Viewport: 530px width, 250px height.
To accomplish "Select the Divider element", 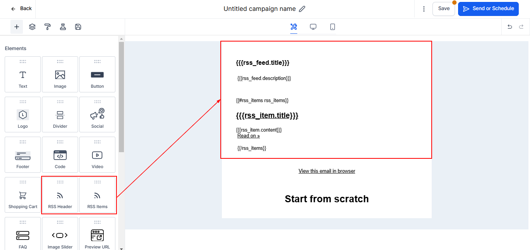I will coord(60,115).
